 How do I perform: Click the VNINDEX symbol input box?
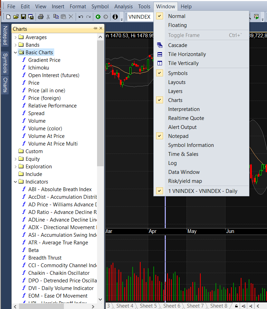click(140, 17)
